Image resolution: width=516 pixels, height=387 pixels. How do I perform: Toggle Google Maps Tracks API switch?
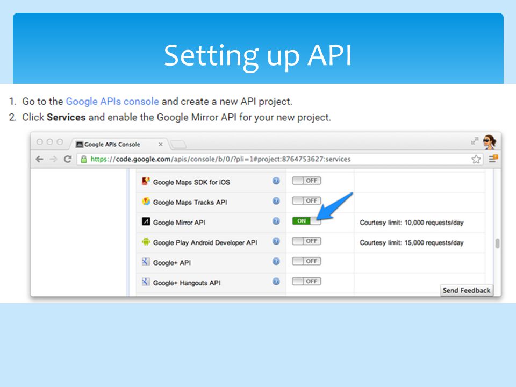(x=307, y=200)
